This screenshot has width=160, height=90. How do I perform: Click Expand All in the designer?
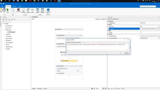[98, 19]
